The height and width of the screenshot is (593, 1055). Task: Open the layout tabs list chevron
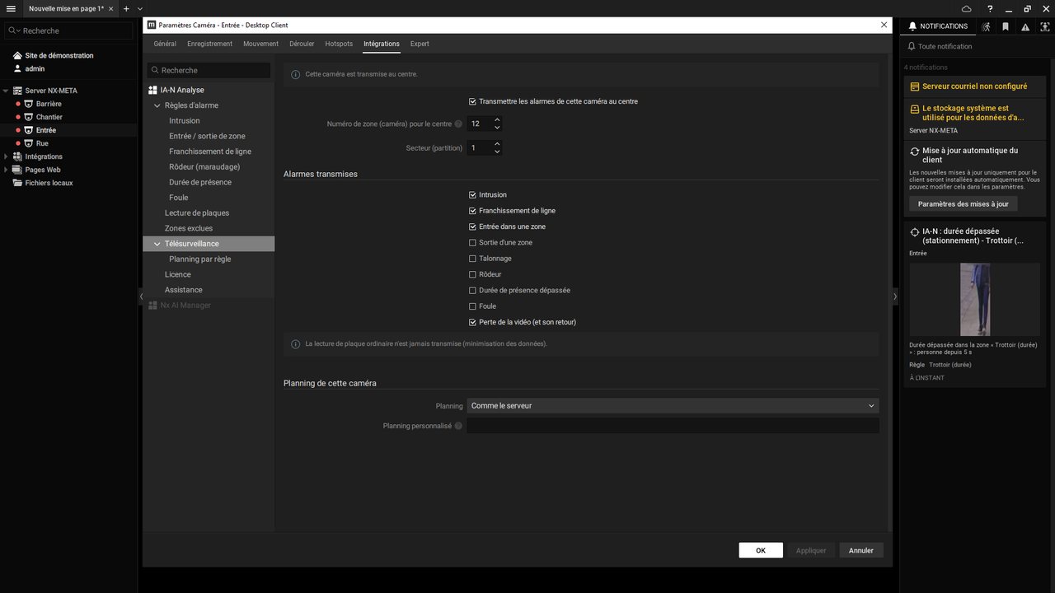pyautogui.click(x=140, y=8)
